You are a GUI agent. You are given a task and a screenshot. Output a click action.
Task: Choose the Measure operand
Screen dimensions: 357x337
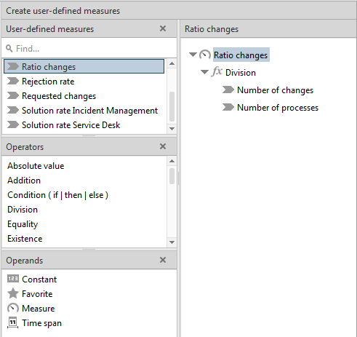click(38, 309)
